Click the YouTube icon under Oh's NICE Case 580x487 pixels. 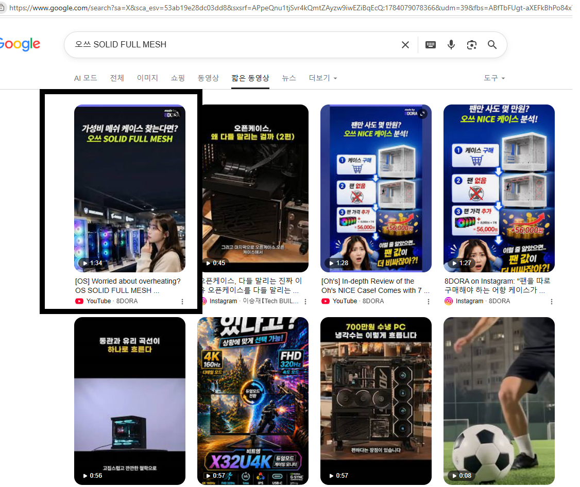click(x=326, y=301)
